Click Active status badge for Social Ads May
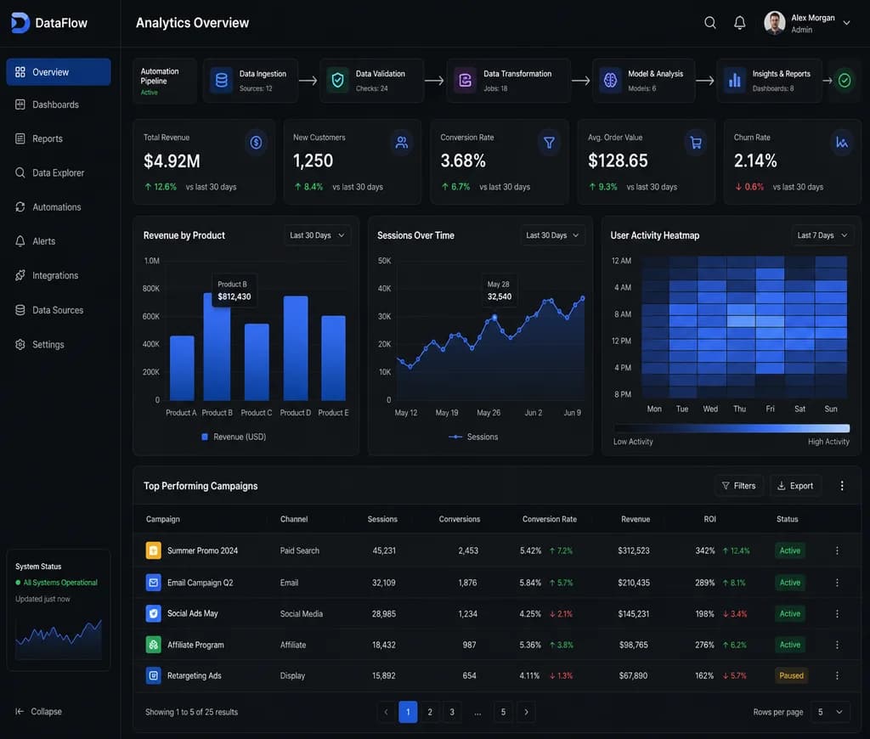Image resolution: width=870 pixels, height=739 pixels. coord(789,613)
